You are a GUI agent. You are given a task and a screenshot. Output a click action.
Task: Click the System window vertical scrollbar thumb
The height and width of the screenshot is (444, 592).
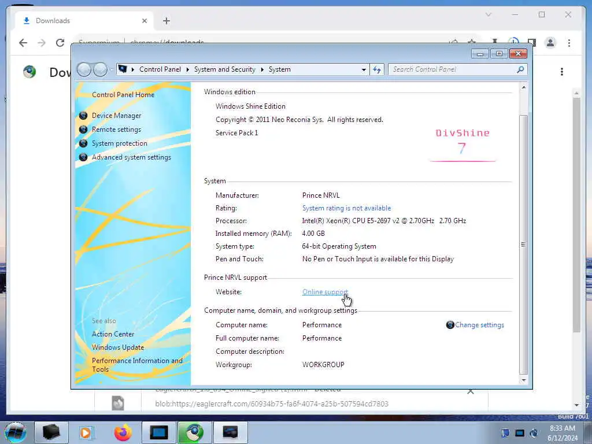point(523,243)
